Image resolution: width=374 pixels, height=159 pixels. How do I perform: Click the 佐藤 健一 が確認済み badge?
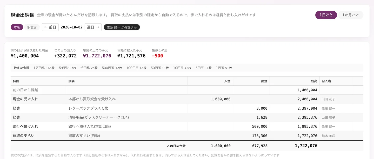[122, 27]
